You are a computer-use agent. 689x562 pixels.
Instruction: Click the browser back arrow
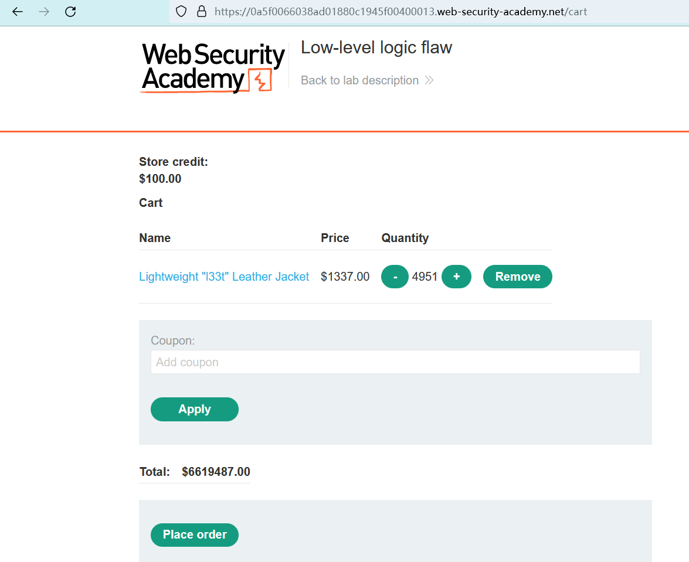point(18,12)
